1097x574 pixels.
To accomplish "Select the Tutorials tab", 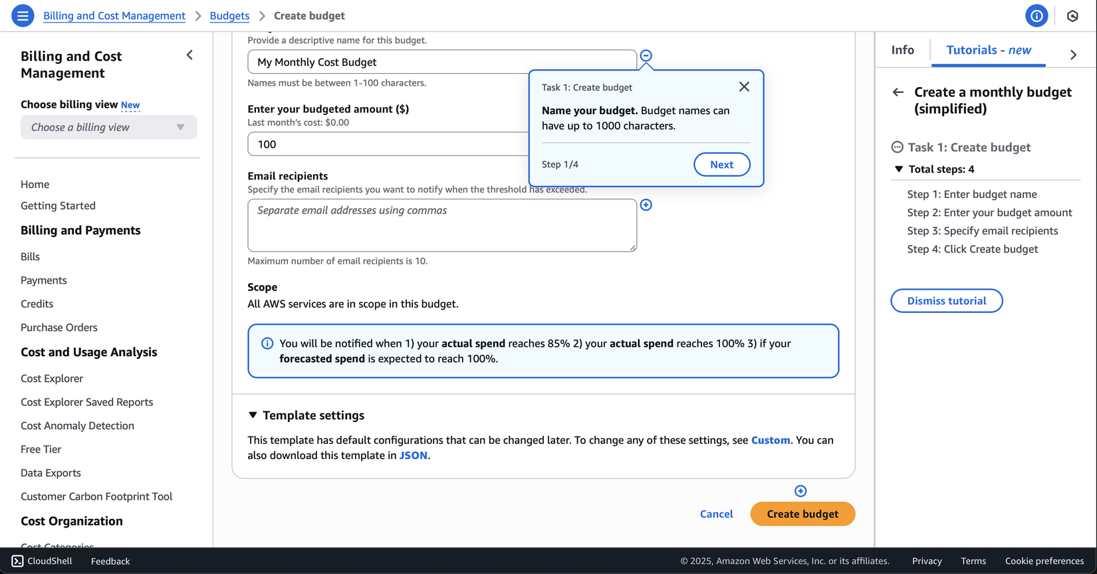I will tap(988, 50).
